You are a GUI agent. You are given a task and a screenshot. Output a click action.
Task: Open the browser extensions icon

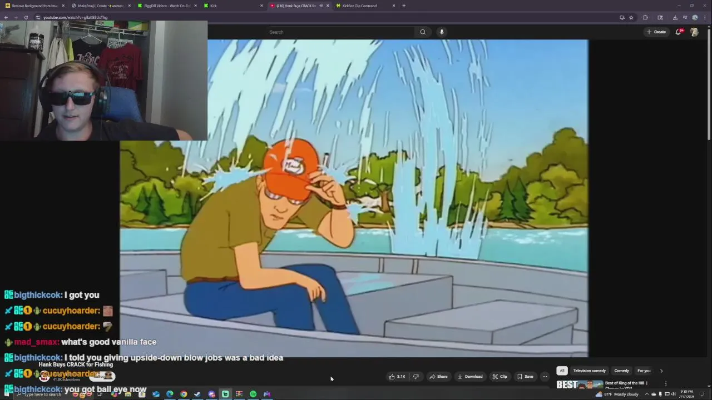(645, 17)
